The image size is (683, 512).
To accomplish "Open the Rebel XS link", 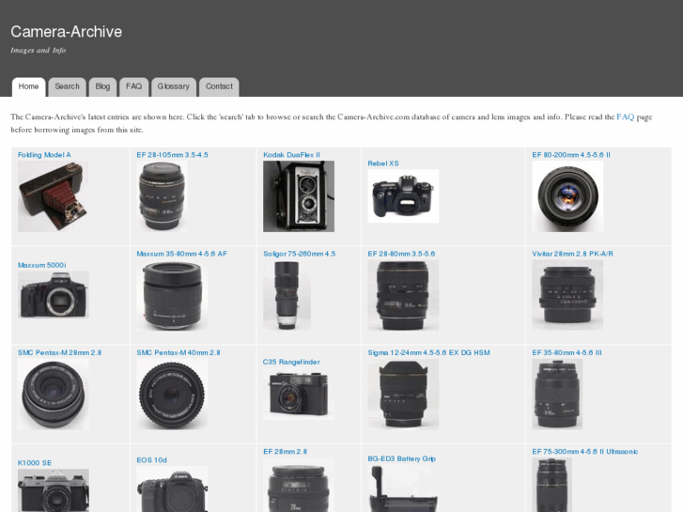I will [x=383, y=163].
